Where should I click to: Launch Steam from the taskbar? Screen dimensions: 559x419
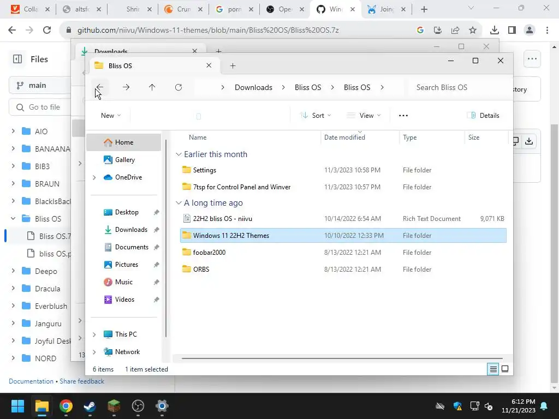pos(90,406)
